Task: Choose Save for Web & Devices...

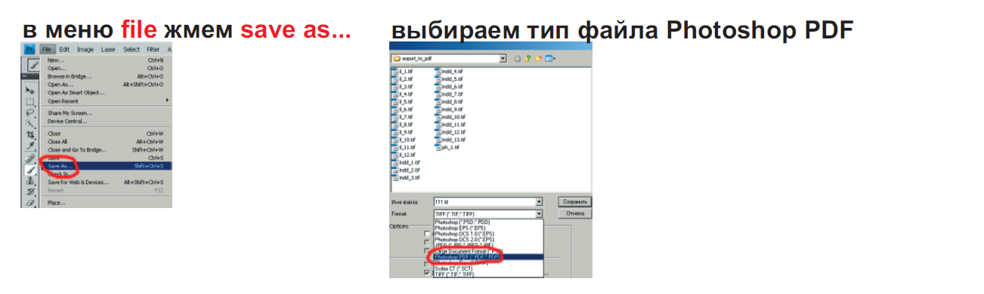Action: pyautogui.click(x=107, y=182)
